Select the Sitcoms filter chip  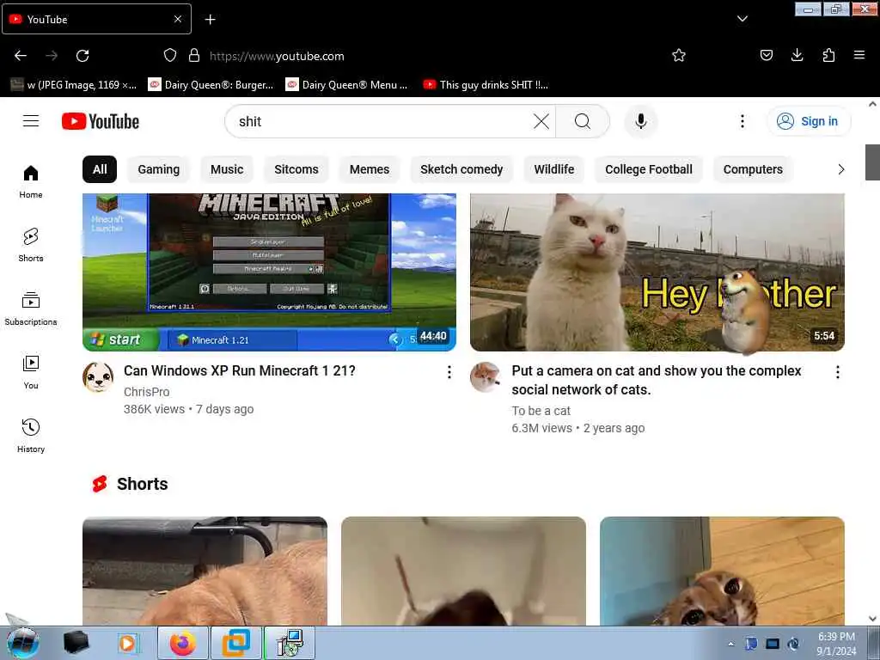[296, 169]
